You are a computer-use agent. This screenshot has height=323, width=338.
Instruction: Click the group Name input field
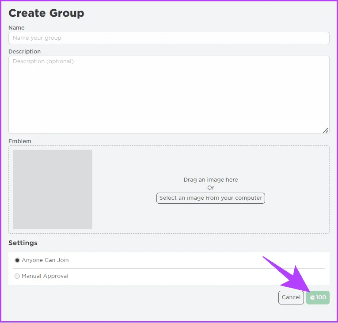169,38
